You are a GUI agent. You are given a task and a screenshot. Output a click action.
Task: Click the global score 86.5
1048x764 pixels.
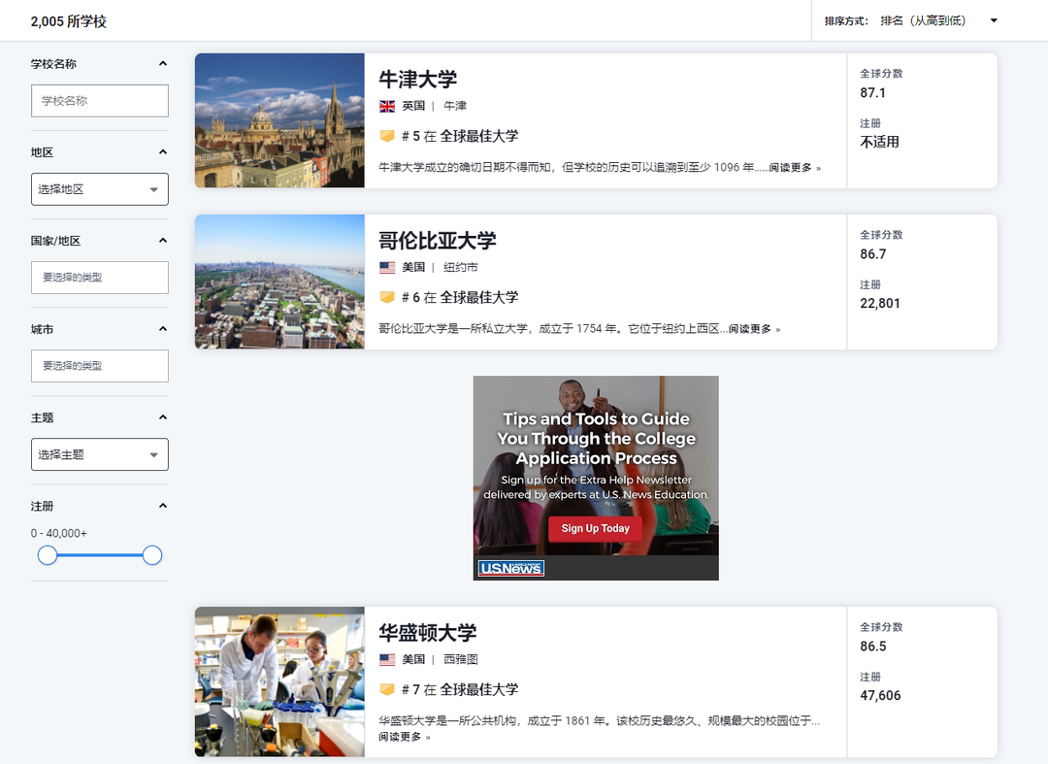tap(873, 647)
